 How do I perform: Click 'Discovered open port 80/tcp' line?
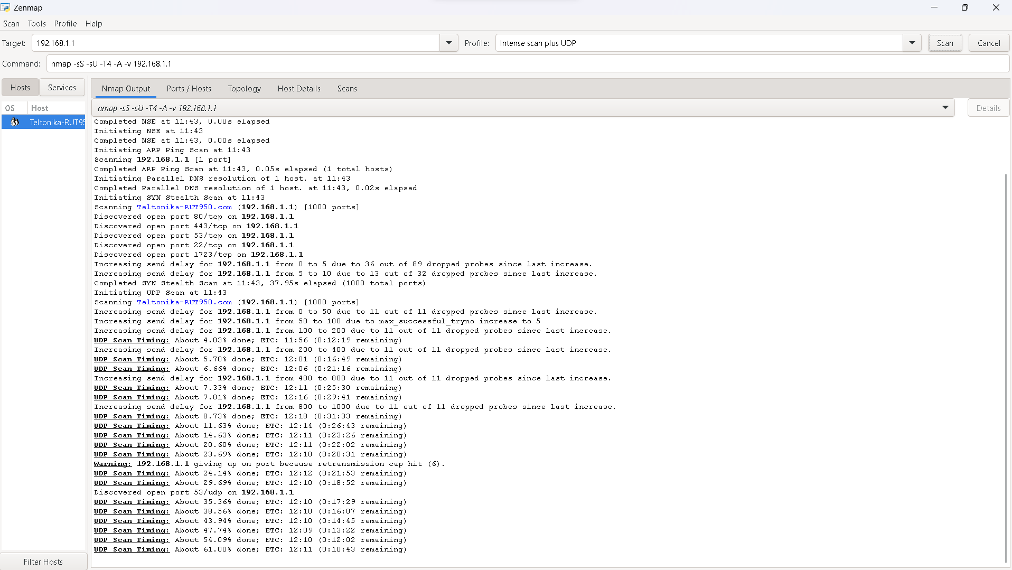[x=194, y=217]
